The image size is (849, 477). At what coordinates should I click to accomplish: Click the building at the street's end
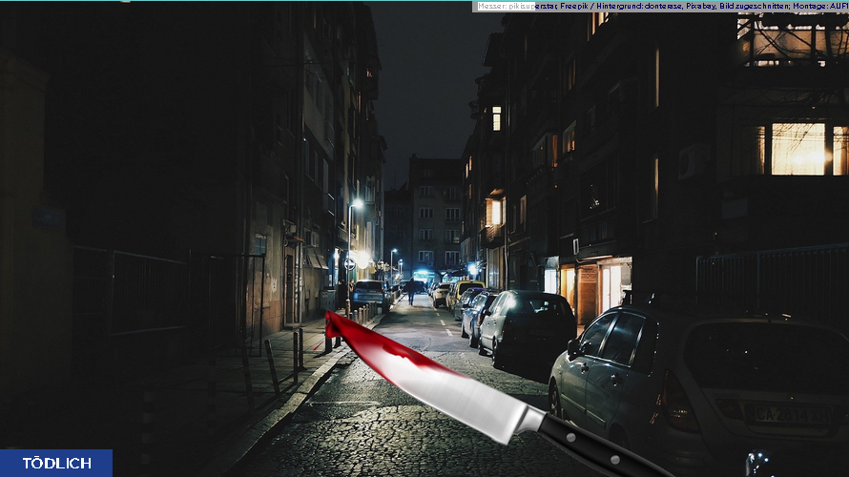[434, 215]
